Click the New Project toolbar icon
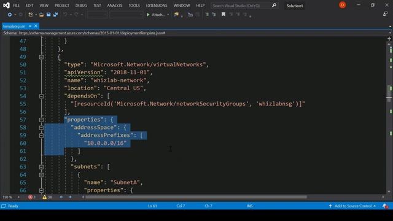 31,15
